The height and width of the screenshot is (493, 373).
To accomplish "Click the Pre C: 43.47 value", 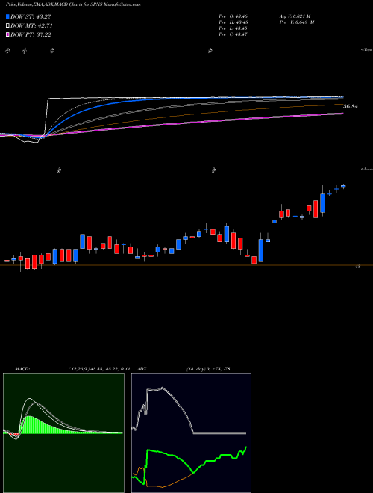I will pos(233,34).
